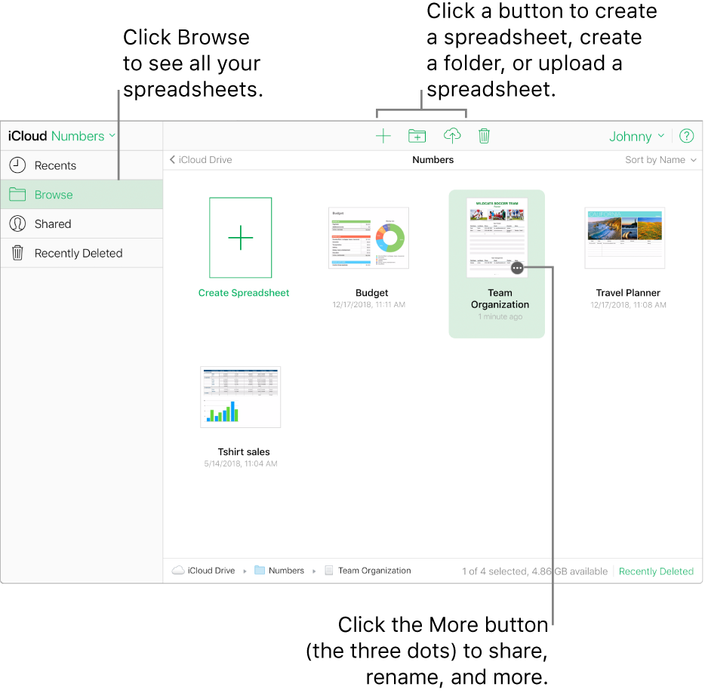Click the plus icon to create spreadsheet

(383, 136)
